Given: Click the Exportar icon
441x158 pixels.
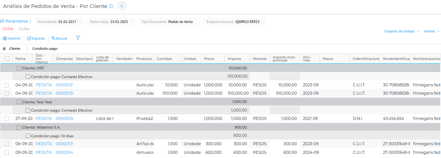Looking at the screenshot, I should (x=29, y=38).
